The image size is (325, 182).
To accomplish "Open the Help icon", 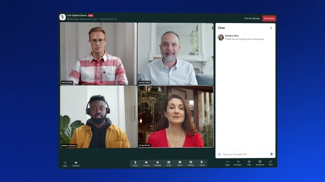I will 65,164.
